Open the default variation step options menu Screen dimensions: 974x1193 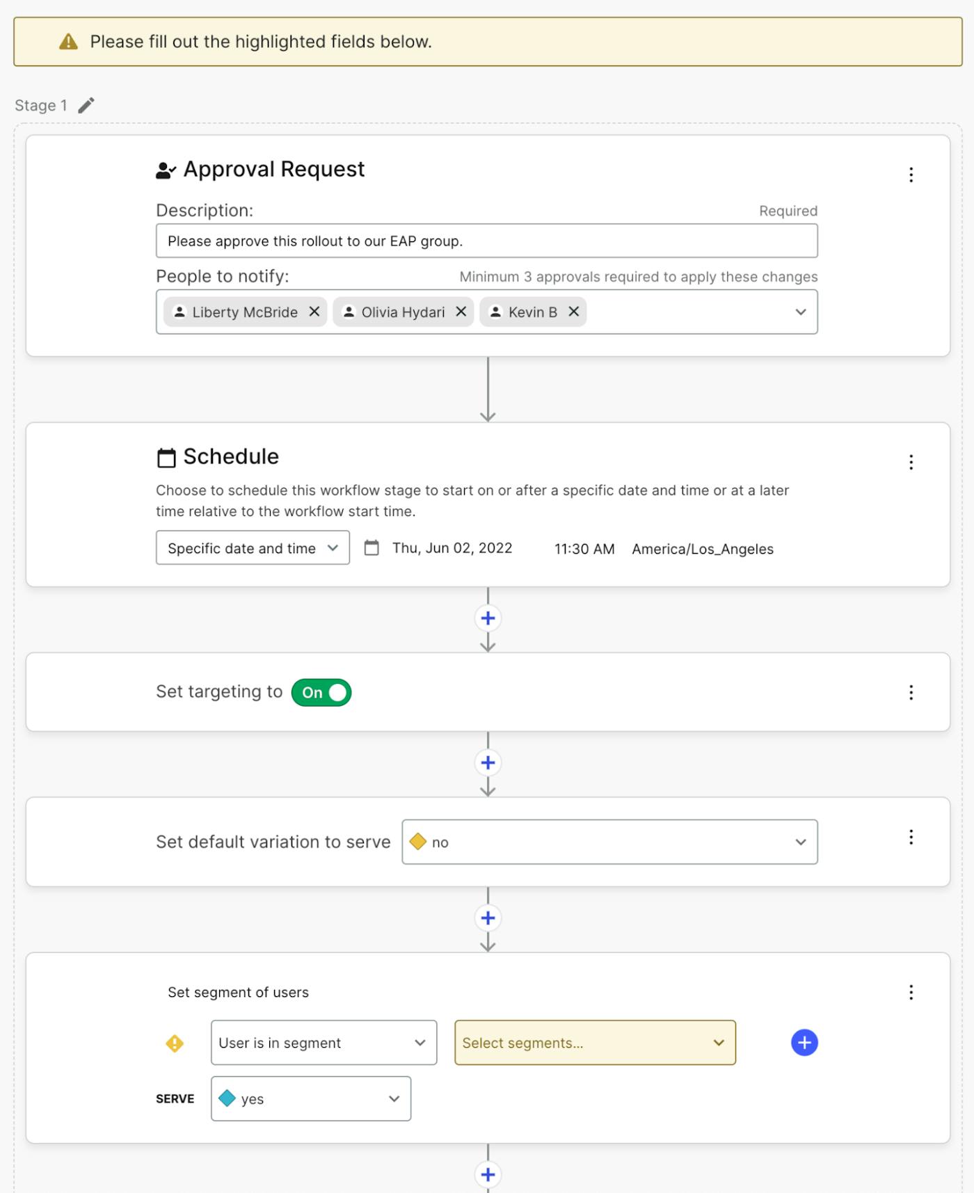coord(911,837)
